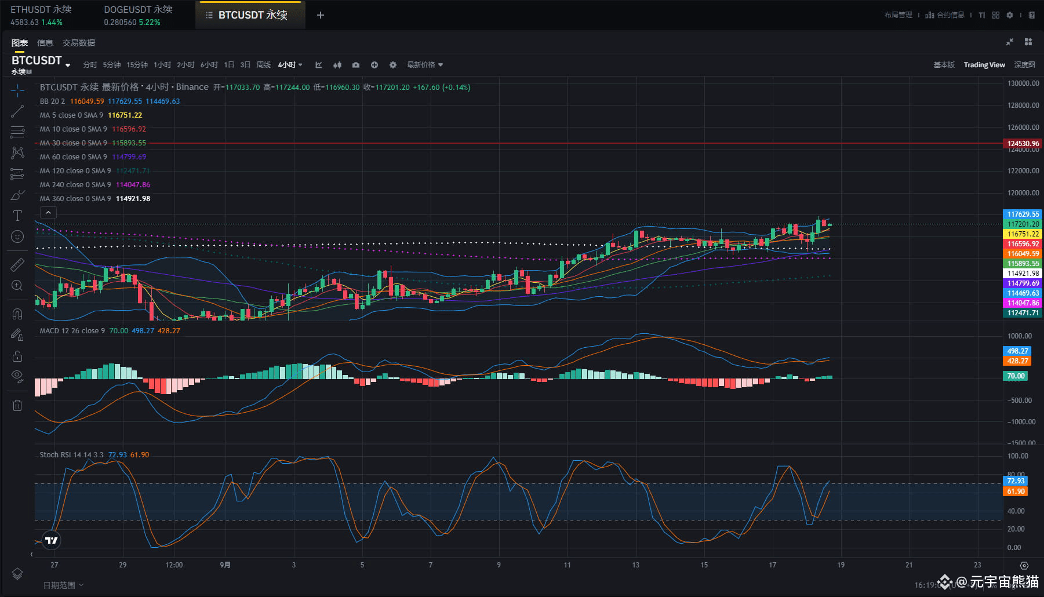Viewport: 1044px width, 597px height.
Task: Open the emoji icons tool
Action: pyautogui.click(x=17, y=236)
